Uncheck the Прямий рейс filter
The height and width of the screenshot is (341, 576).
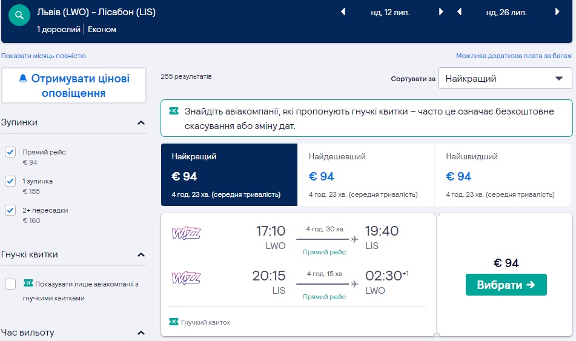click(x=10, y=152)
